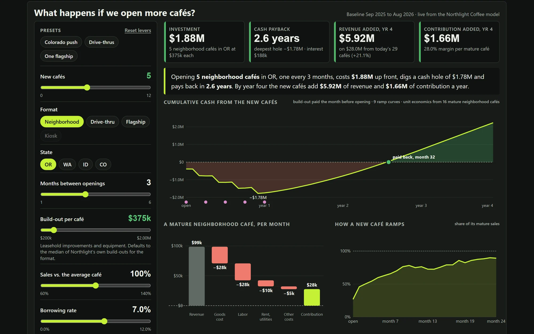
Task: Click the Revenue added $5.92M card
Action: tap(374, 42)
